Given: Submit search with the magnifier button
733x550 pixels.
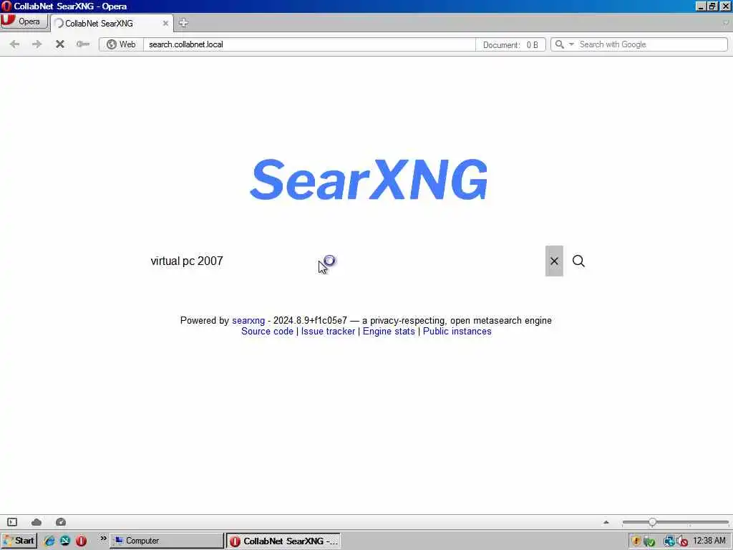Looking at the screenshot, I should [x=578, y=261].
